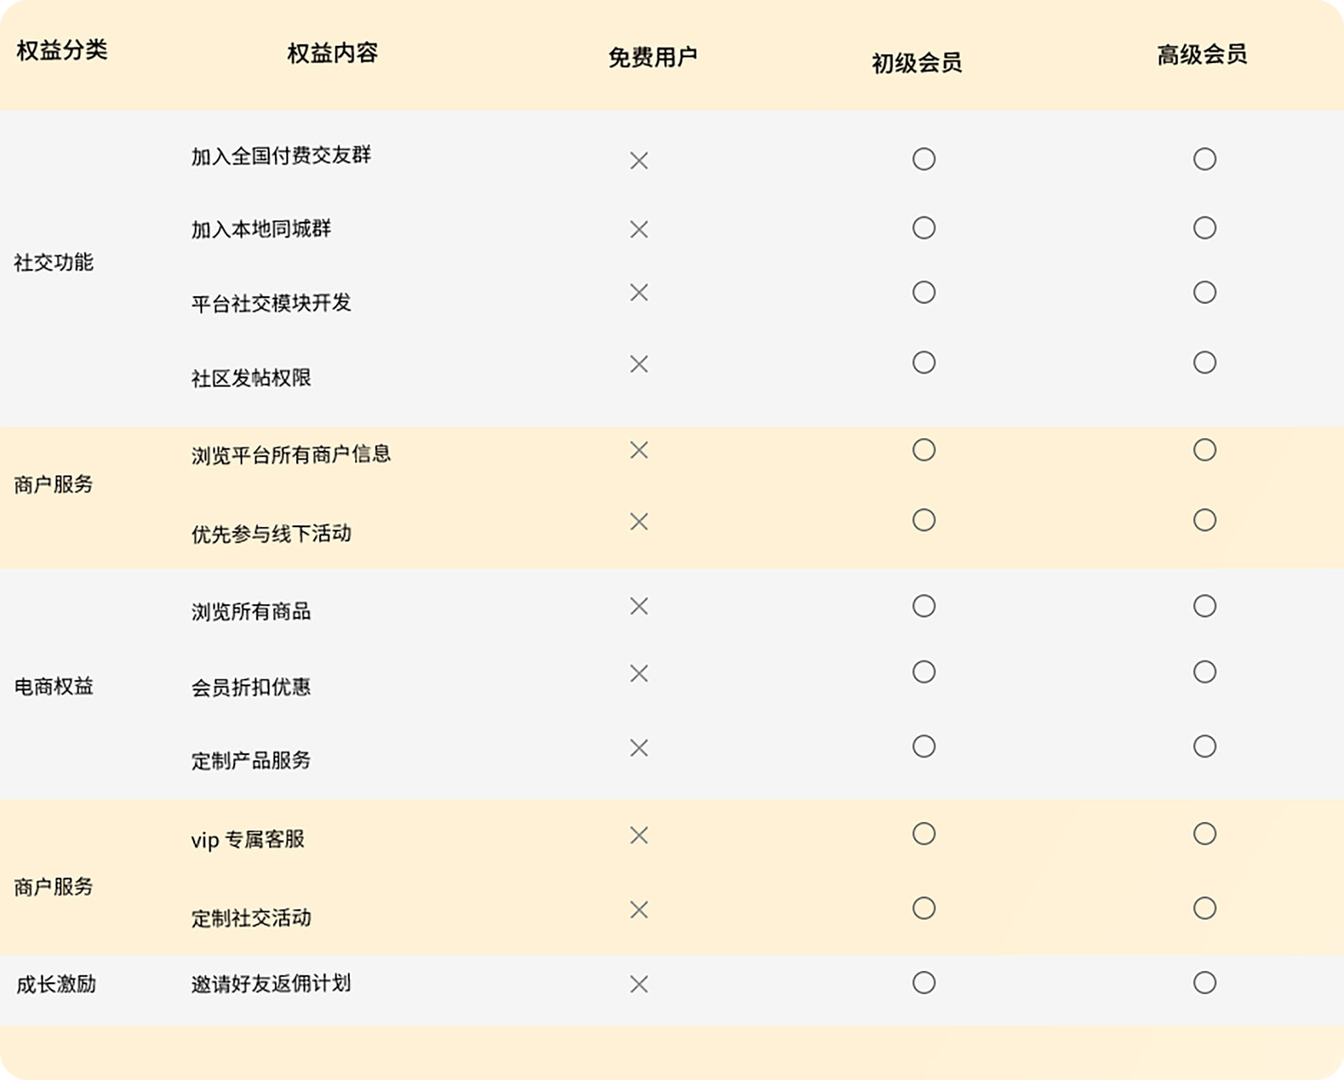
Task: Select 初级会员 circle for 平台社交模块开发
Action: 923,292
